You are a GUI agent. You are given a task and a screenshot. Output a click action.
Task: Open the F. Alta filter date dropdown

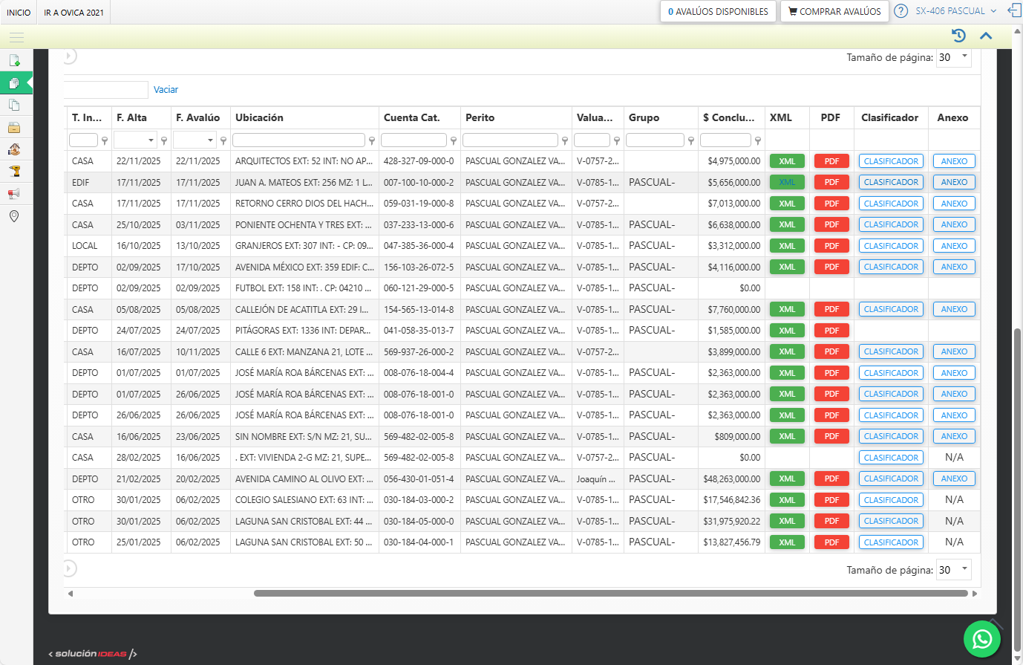(151, 140)
